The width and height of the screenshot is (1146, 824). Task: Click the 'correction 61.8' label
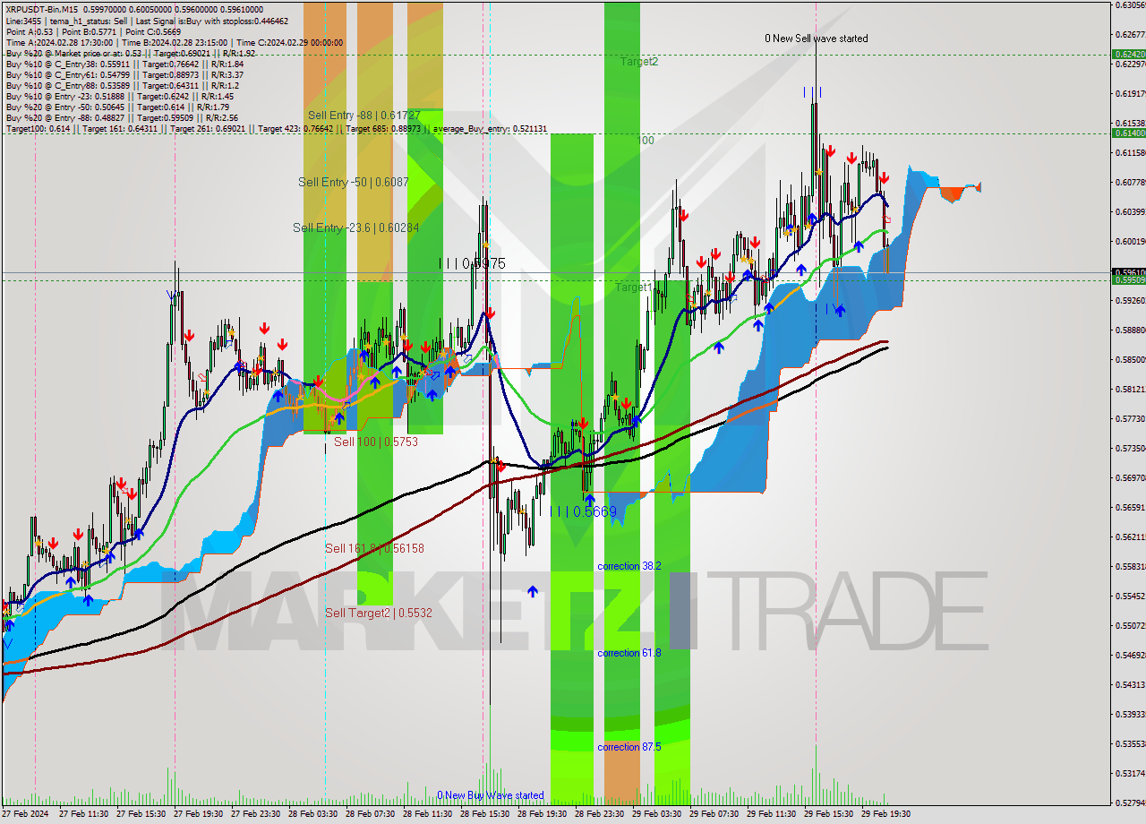click(x=629, y=653)
